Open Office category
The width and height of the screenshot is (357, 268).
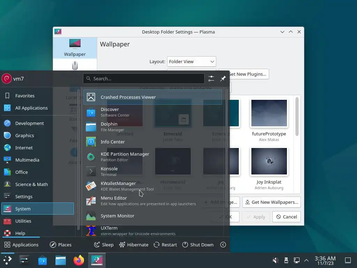click(x=38, y=172)
